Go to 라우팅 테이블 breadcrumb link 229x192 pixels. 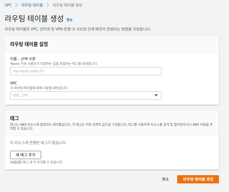click(x=32, y=5)
